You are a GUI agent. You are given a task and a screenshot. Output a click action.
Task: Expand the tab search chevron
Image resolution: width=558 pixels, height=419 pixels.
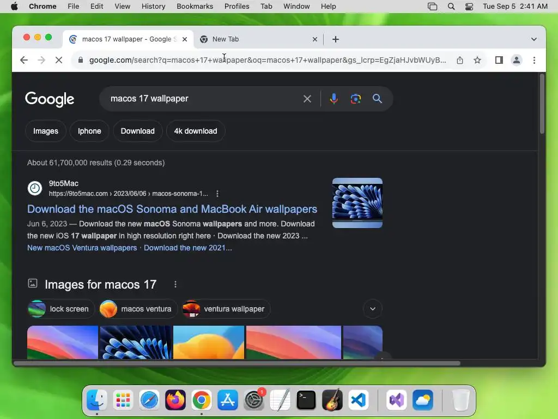pyautogui.click(x=534, y=39)
